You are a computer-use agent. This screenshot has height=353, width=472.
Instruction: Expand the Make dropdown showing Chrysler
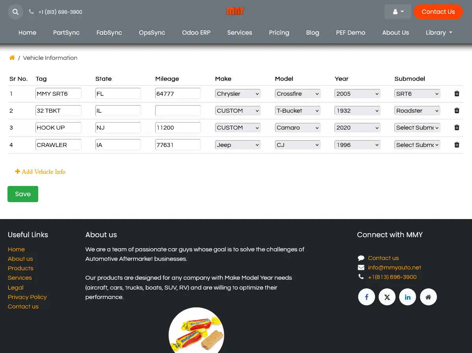click(238, 94)
